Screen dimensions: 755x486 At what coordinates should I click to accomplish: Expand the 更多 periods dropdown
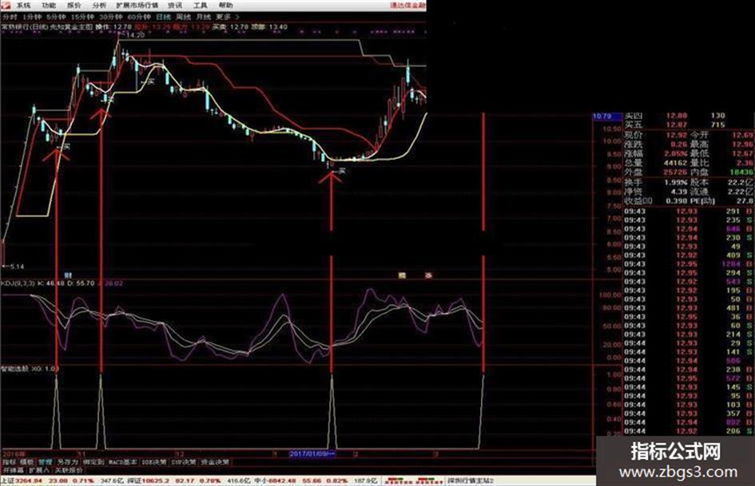(227, 17)
